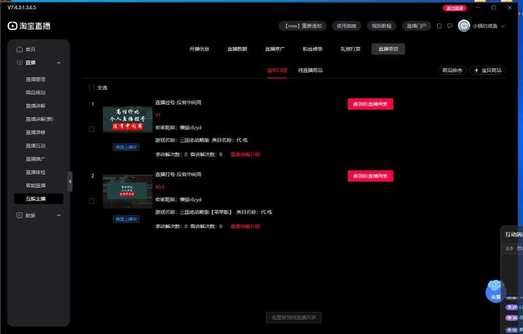Switch to the 粉丝榜单 tab
The height and width of the screenshot is (334, 523).
(x=313, y=49)
